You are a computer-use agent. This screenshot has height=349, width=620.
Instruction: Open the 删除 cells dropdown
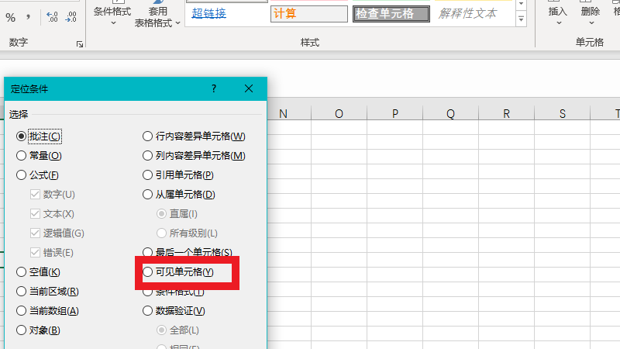[590, 17]
